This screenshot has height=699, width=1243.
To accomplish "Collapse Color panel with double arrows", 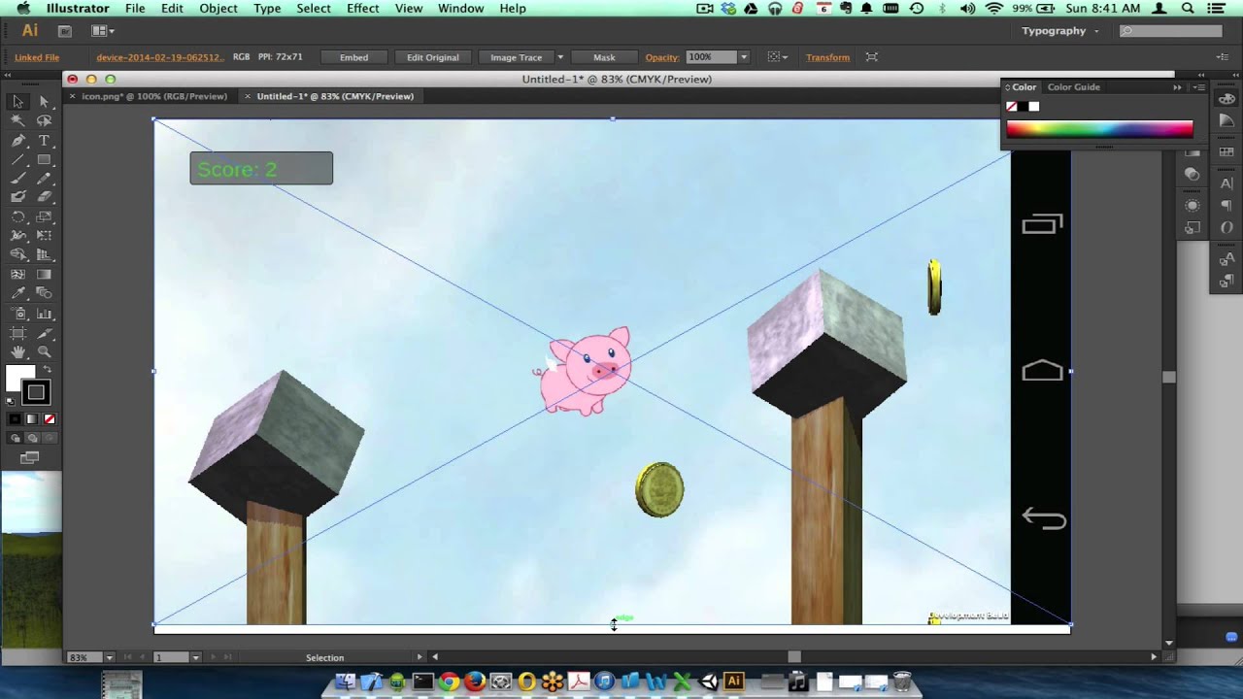I will (1177, 87).
